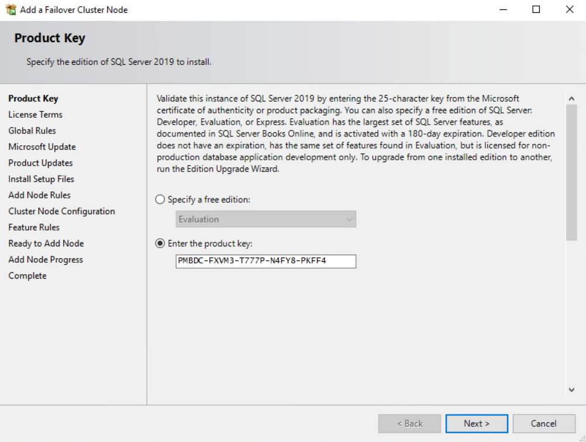Select the License Terms step

click(x=36, y=115)
